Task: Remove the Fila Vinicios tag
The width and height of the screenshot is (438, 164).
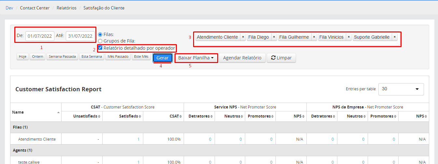Action: (348, 37)
